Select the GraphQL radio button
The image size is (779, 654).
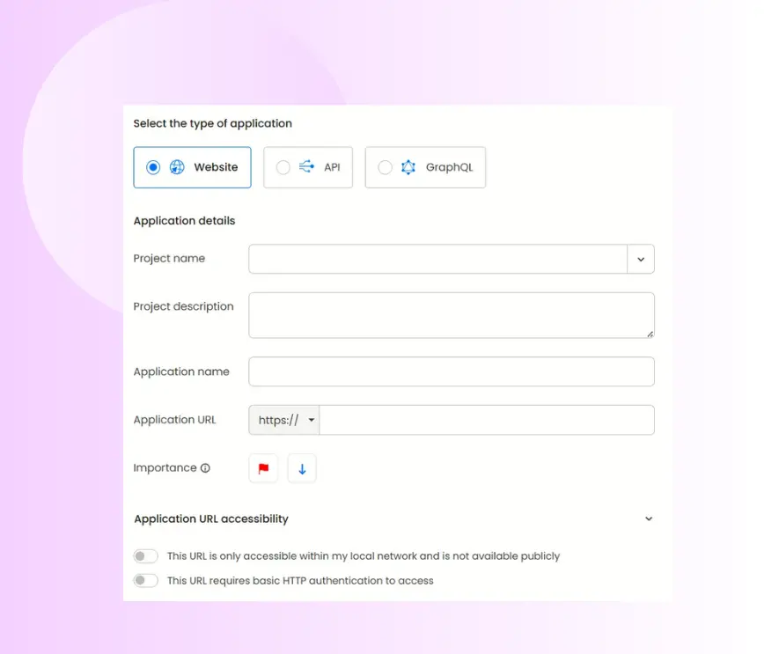384,167
